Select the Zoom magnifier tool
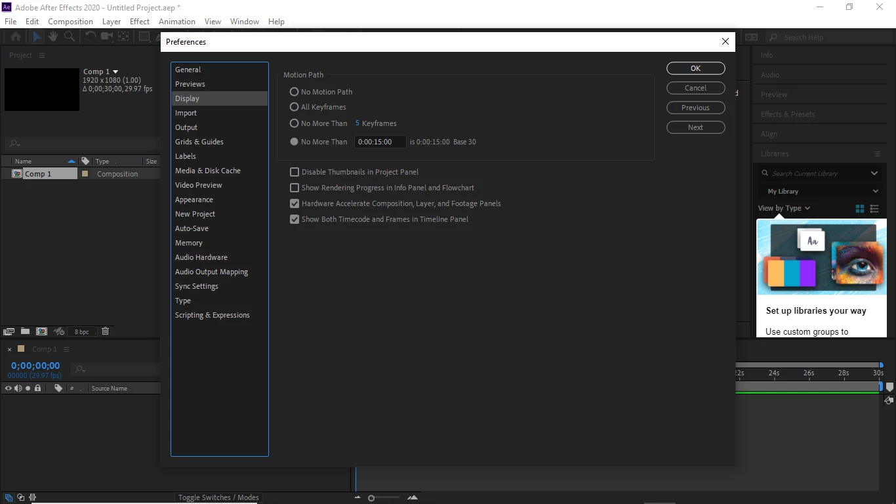Viewport: 896px width, 504px height. click(69, 37)
